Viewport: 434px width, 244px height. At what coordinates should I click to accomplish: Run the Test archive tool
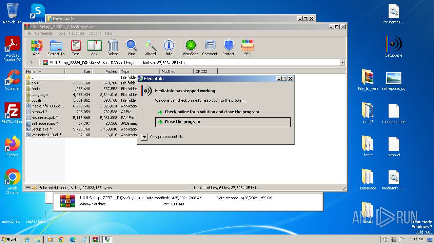[76, 47]
